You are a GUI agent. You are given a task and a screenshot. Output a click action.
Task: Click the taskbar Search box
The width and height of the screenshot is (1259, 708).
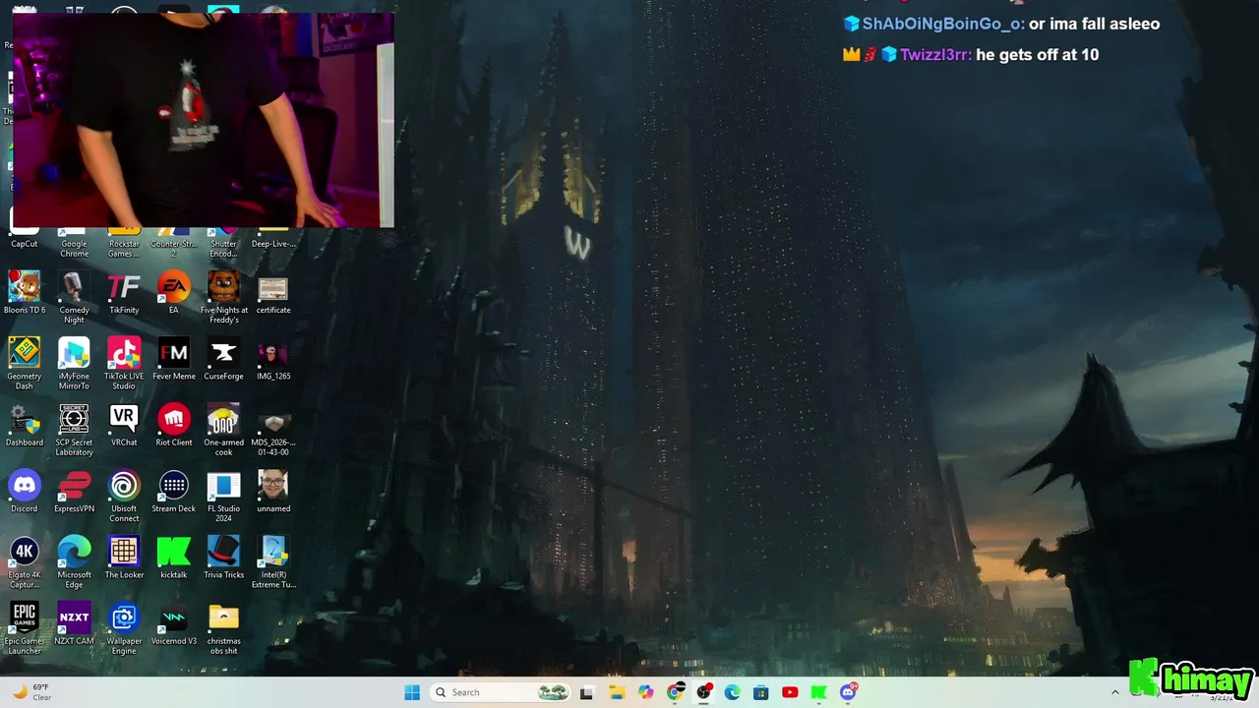tap(502, 692)
